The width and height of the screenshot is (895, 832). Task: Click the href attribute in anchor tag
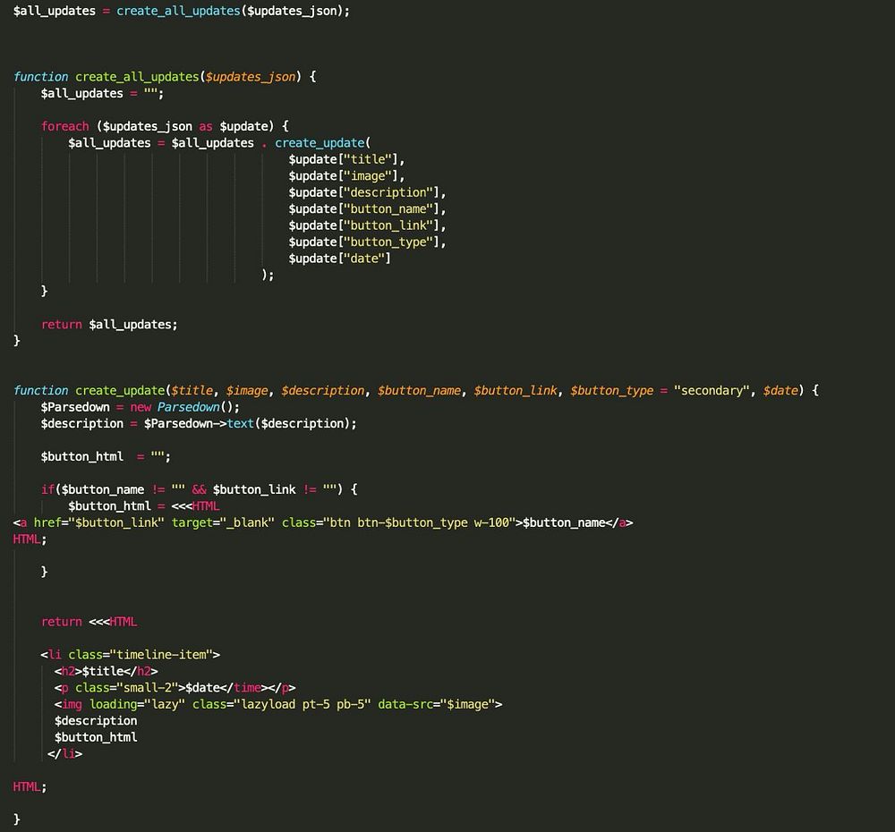coord(47,522)
